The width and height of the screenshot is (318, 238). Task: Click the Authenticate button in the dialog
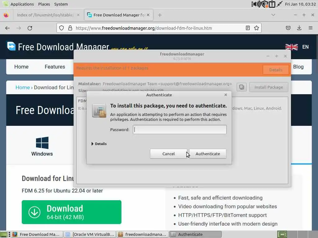pos(208,154)
